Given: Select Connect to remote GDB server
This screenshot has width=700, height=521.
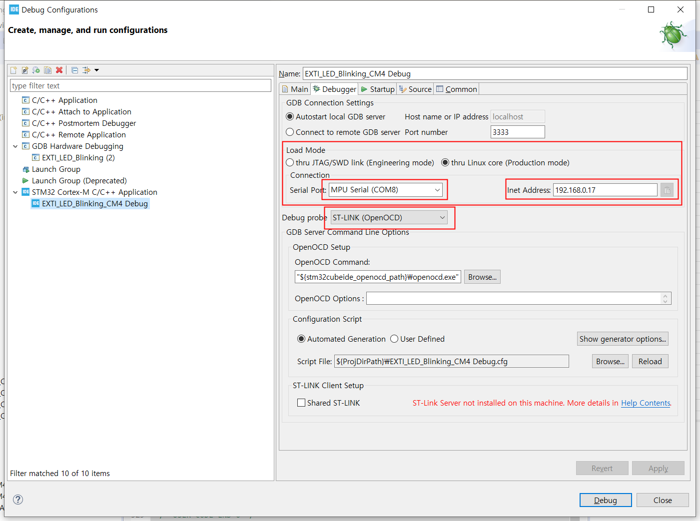Looking at the screenshot, I should 290,132.
